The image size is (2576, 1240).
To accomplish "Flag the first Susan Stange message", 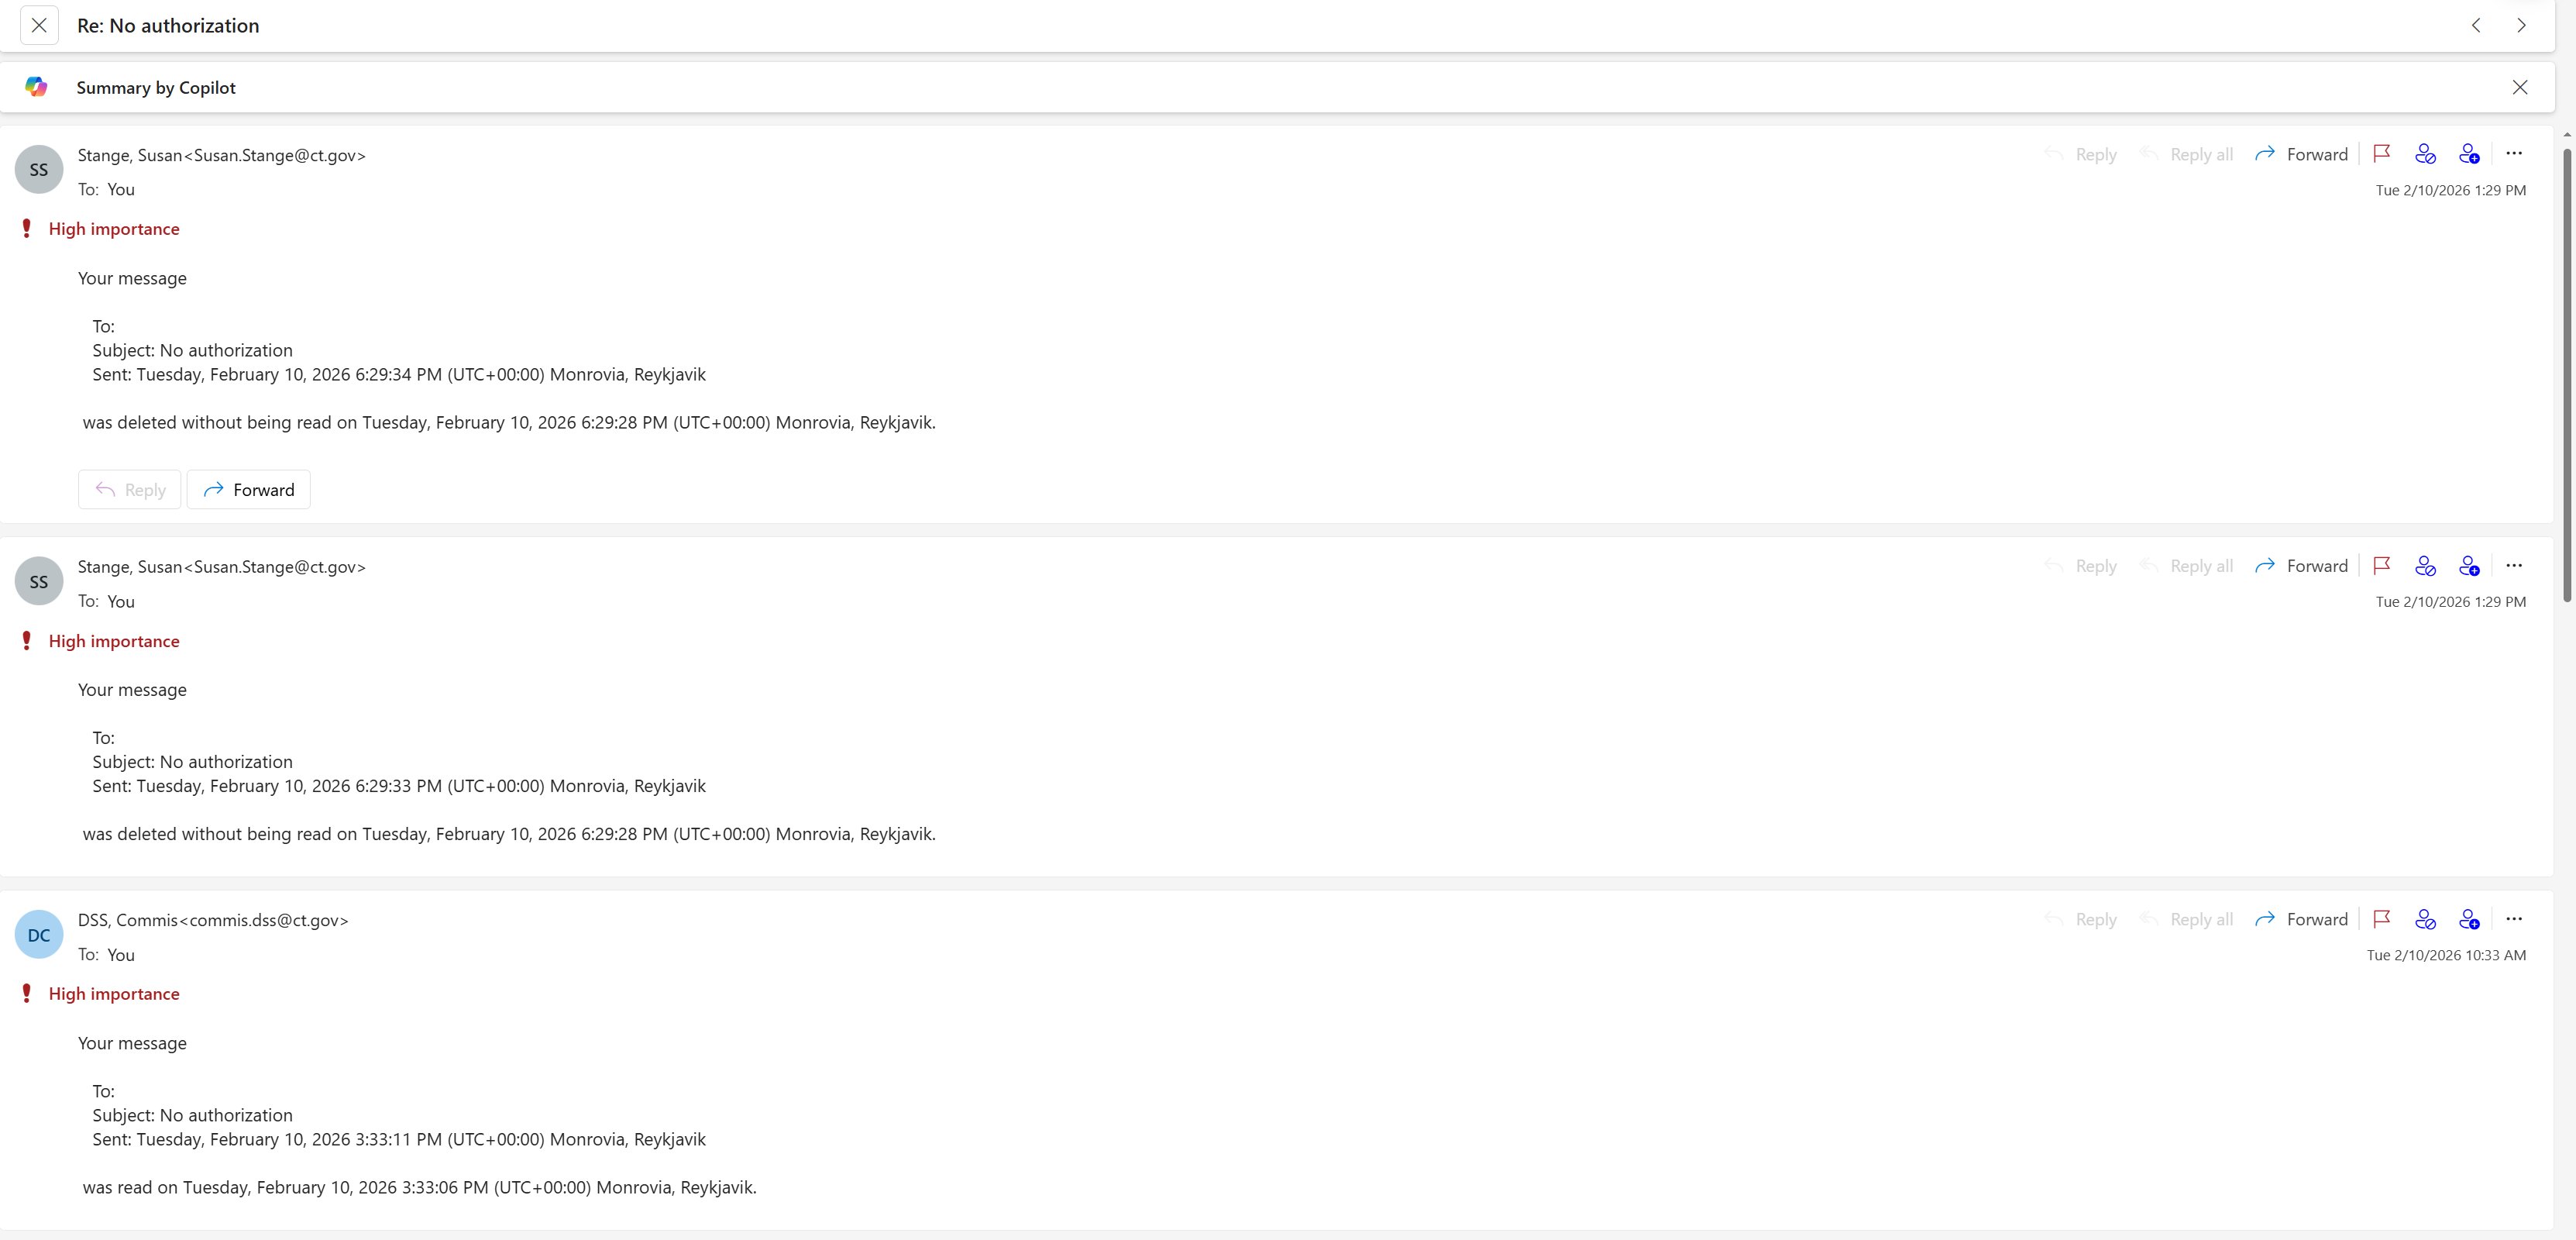I will [x=2382, y=154].
